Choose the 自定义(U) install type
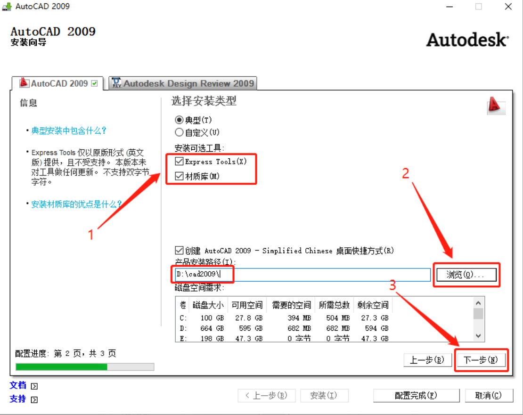The height and width of the screenshot is (415, 523). tap(179, 132)
